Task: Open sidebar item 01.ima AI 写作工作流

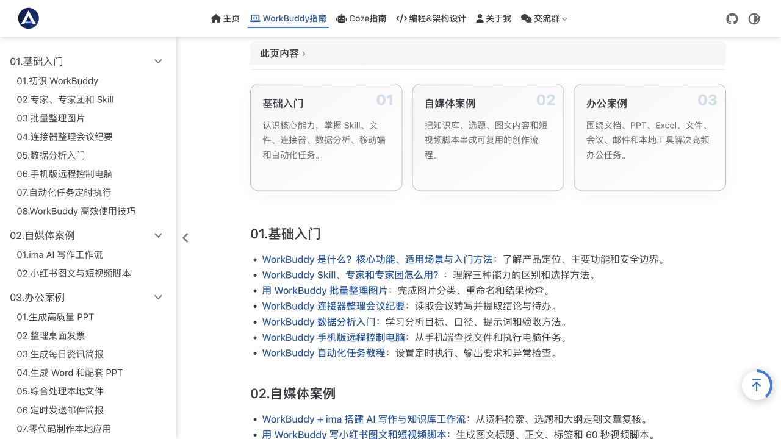Action: 60,255
